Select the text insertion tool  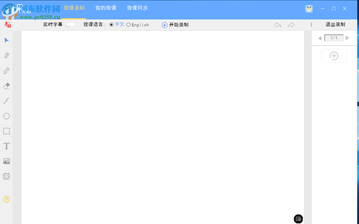point(6,146)
